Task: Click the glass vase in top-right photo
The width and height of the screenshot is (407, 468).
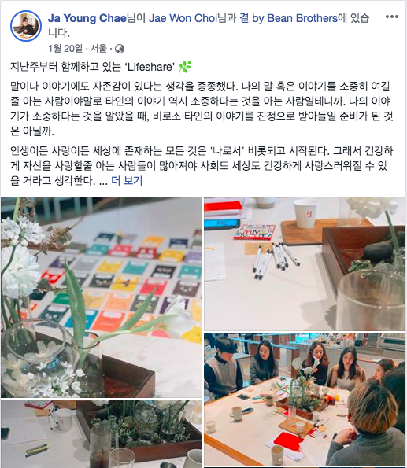Action: (372, 300)
